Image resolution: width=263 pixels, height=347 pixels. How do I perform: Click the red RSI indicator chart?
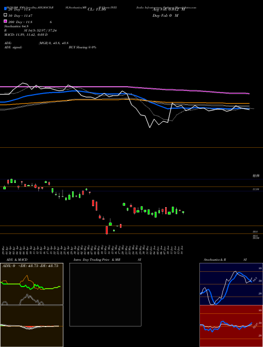(x=231, y=326)
